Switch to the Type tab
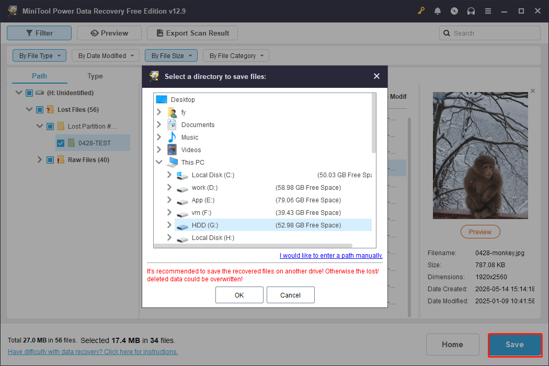Screen dimensions: 549x366 (95, 76)
